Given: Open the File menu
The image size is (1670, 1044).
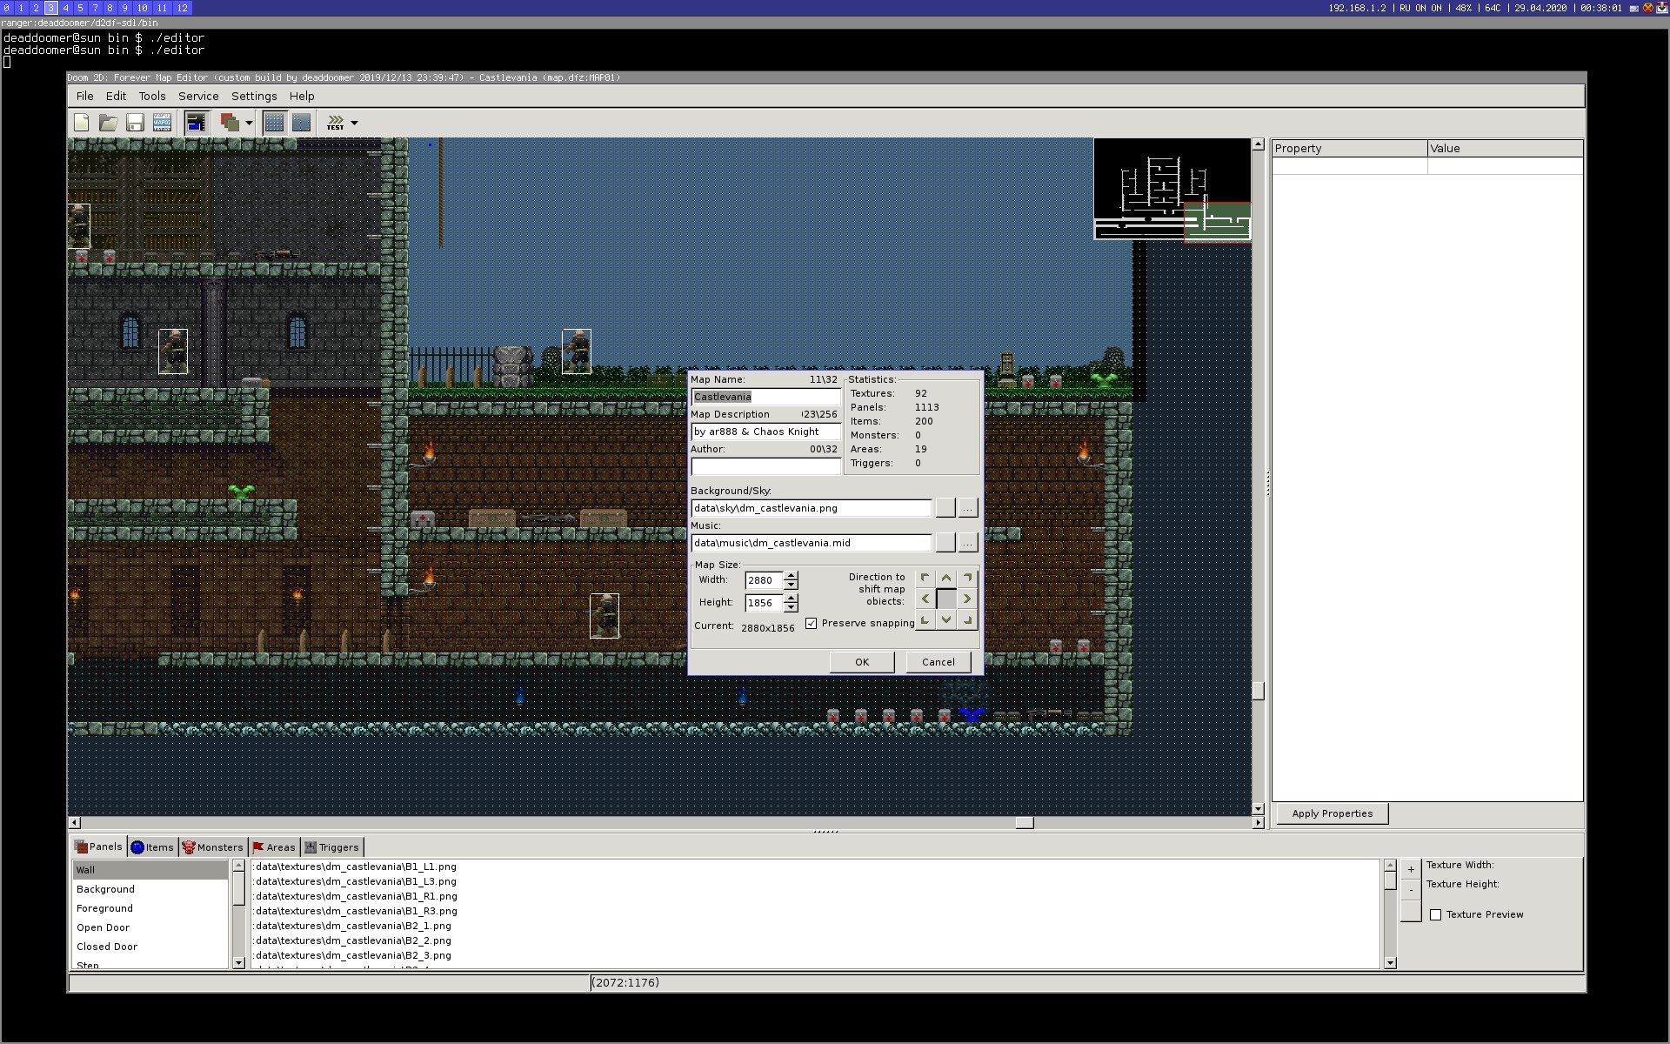Looking at the screenshot, I should pos(85,96).
